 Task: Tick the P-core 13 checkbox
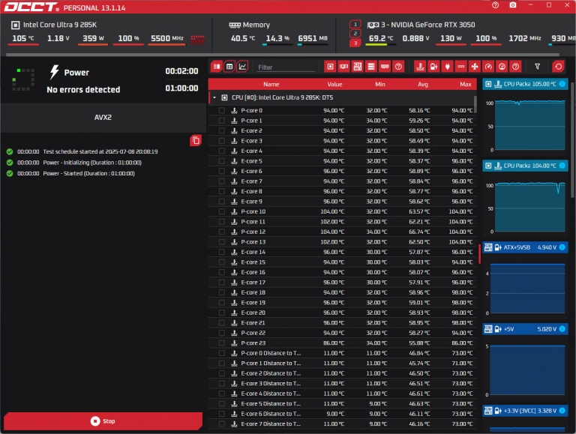tap(222, 242)
